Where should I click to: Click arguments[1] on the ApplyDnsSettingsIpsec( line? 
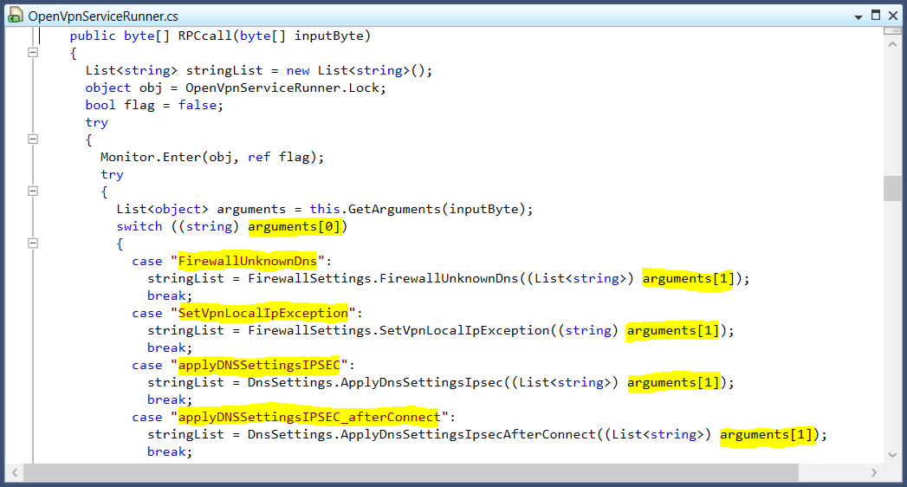(673, 383)
